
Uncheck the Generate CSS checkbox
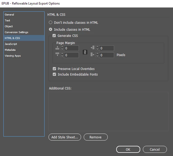click(54, 36)
